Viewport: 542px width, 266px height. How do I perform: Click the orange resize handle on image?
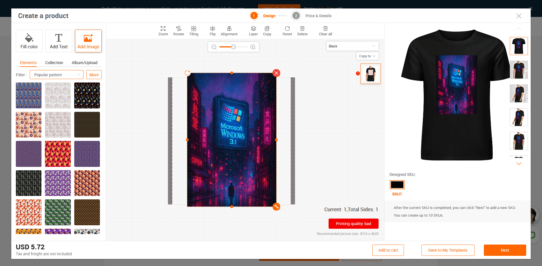coord(276,207)
